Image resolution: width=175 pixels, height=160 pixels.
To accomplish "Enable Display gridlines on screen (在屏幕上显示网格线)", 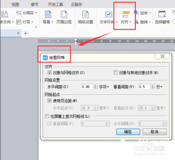I will coord(47,116).
